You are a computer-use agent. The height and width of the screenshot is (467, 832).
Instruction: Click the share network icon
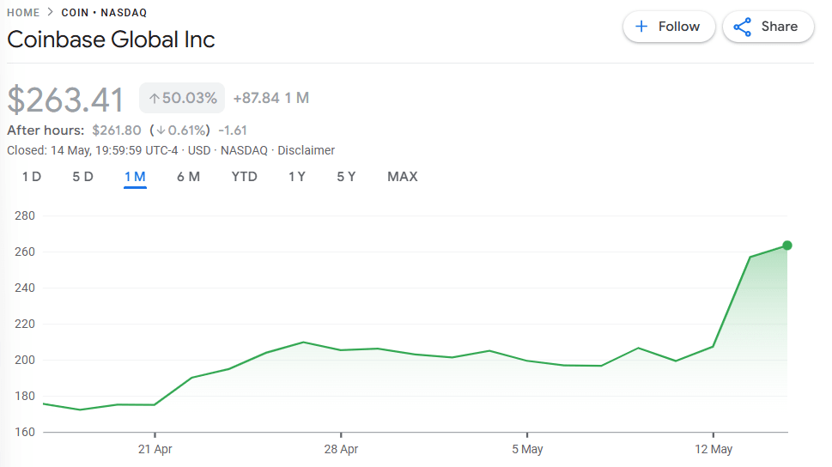point(743,27)
